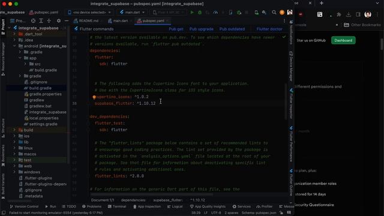This screenshot has height=216, width=384.
Task: Click the Pub outdated link
Action: (232, 29)
